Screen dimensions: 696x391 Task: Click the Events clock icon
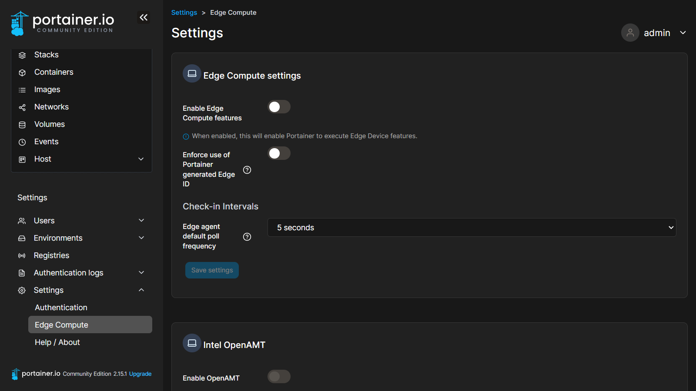coord(22,142)
